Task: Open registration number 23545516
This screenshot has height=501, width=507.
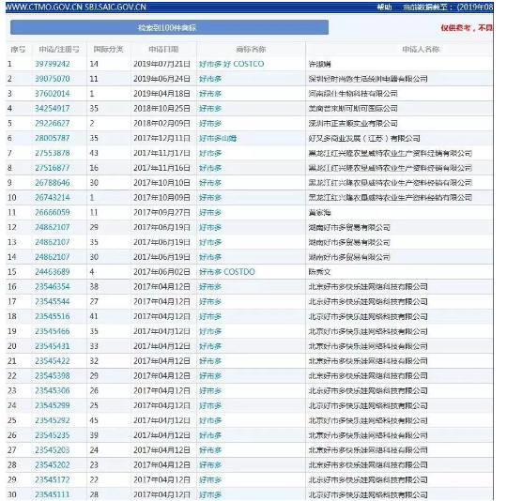Action: [x=53, y=316]
